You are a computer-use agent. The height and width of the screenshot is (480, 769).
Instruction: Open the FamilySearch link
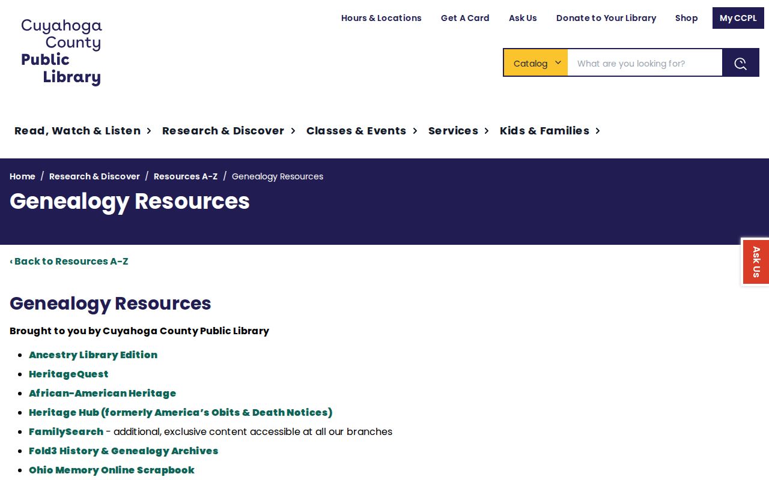[x=66, y=431]
